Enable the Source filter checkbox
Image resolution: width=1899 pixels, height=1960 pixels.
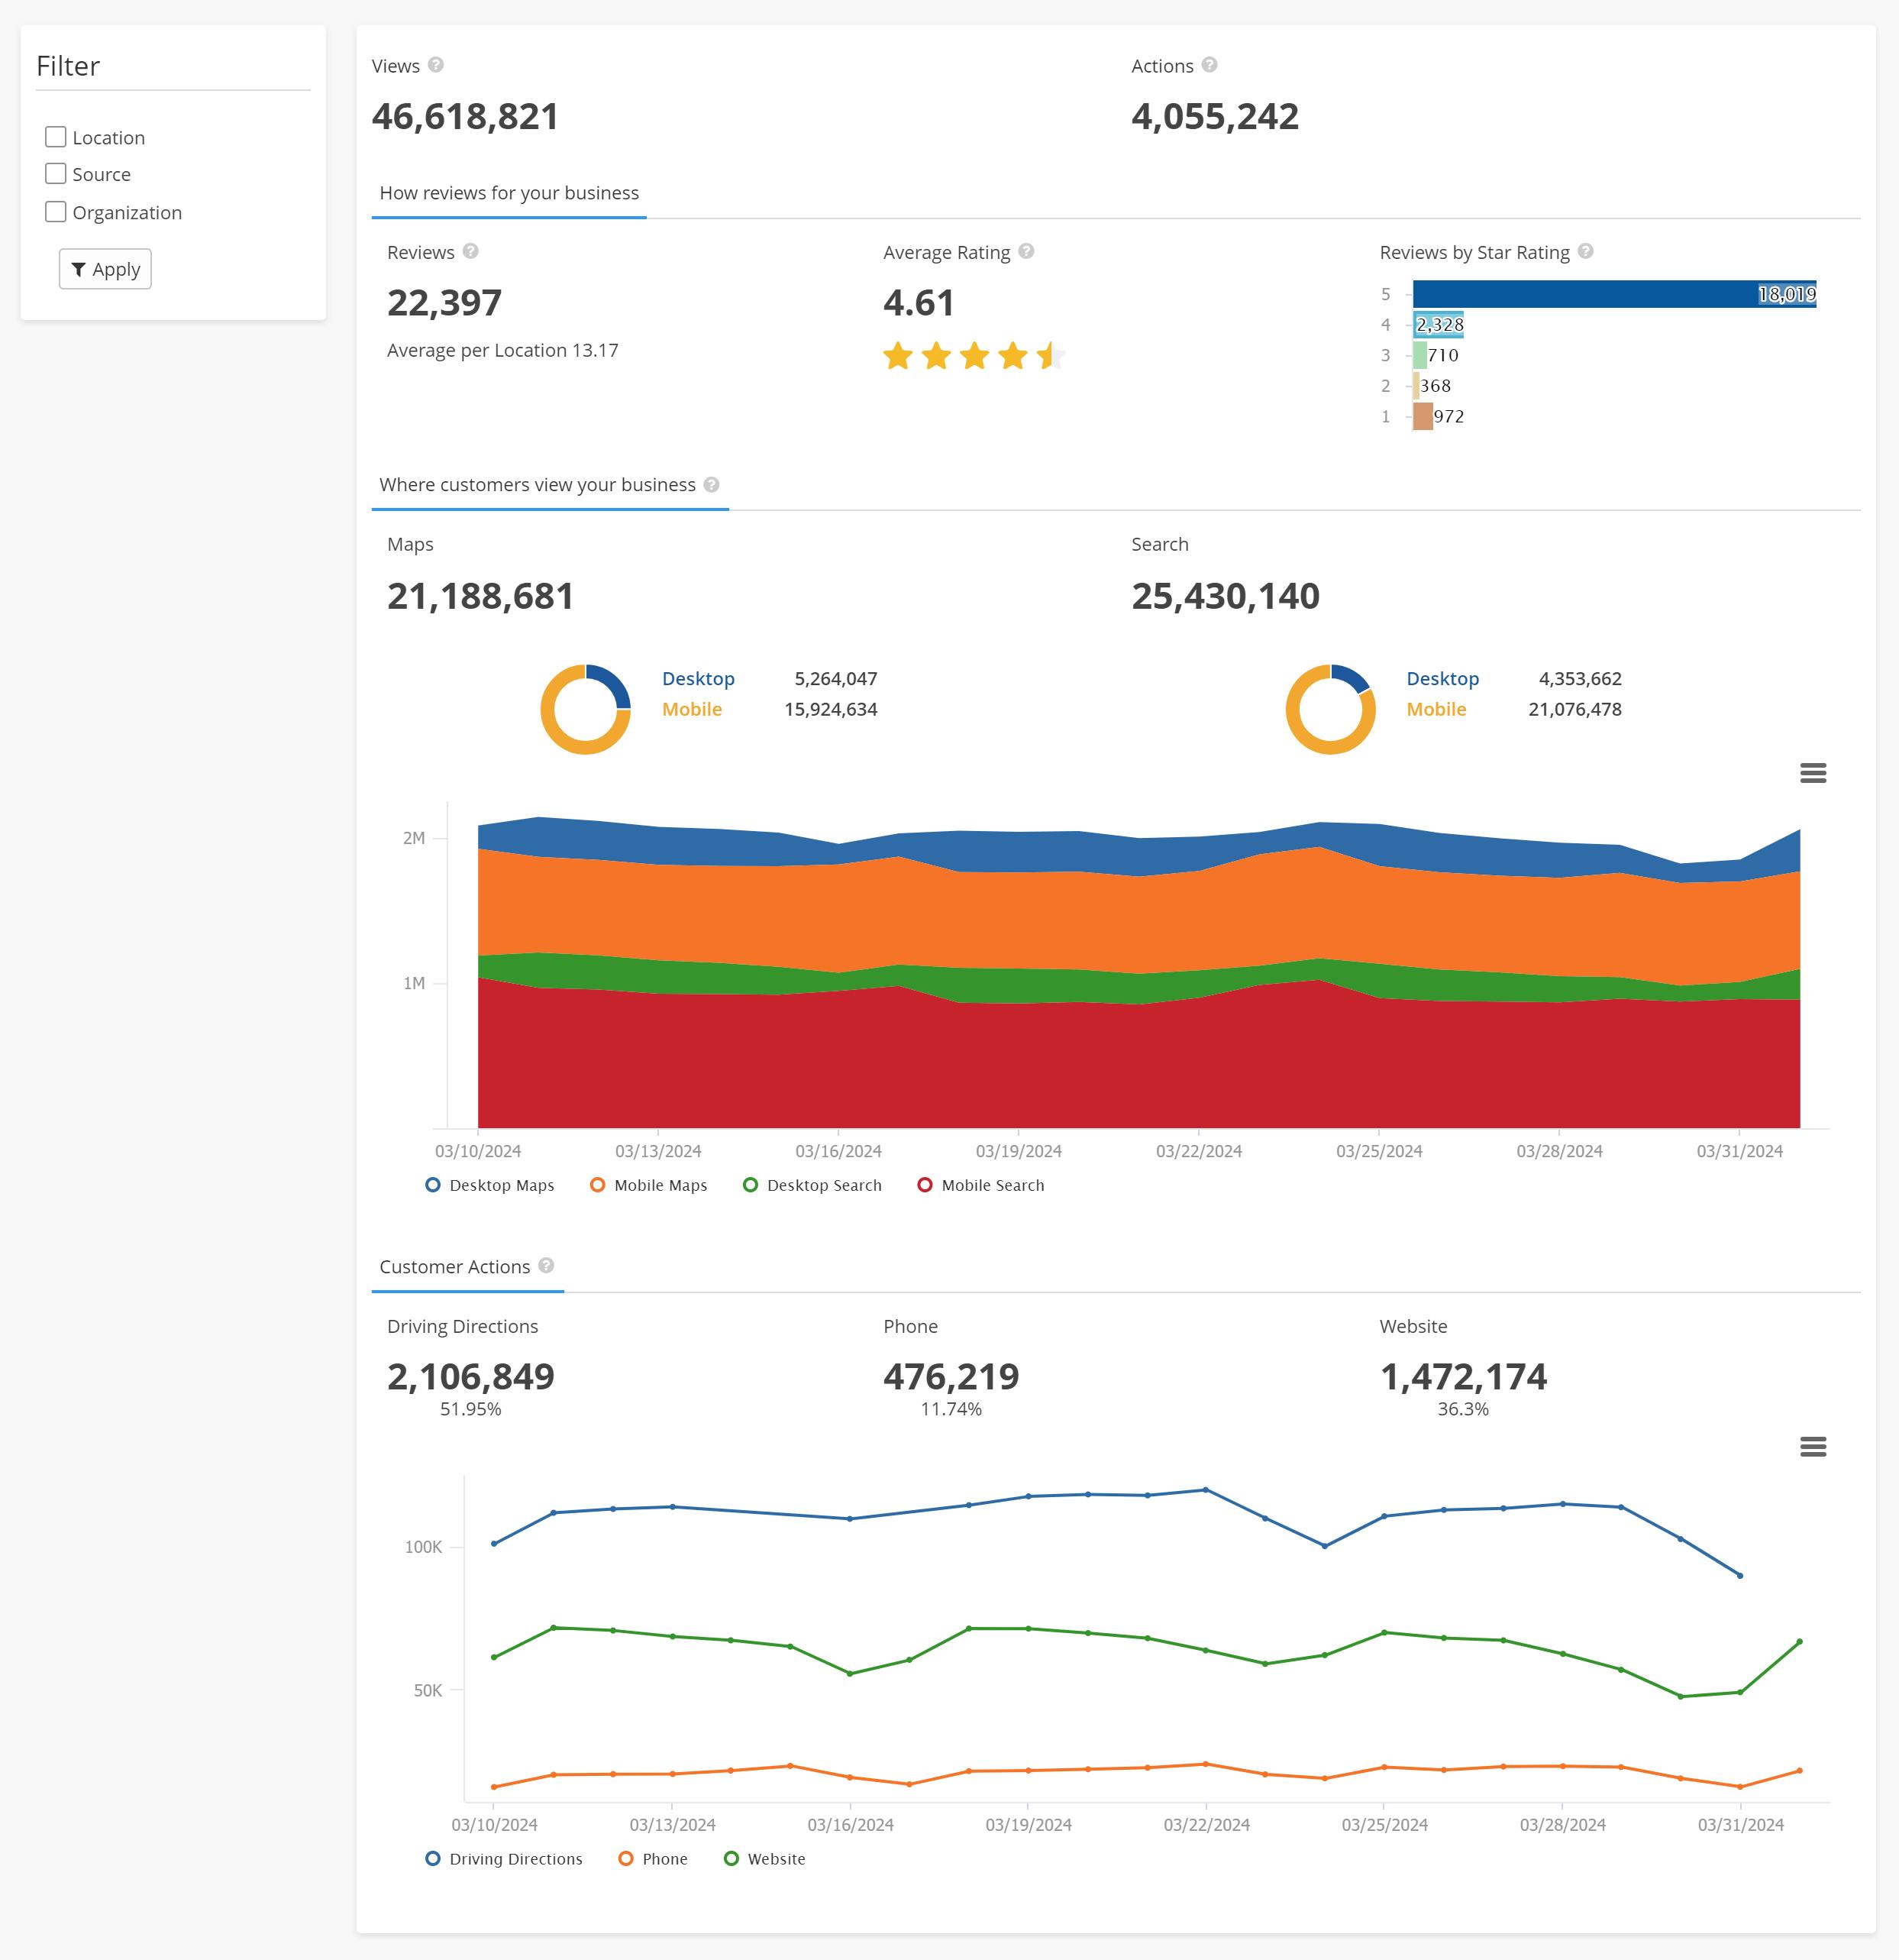[x=56, y=174]
